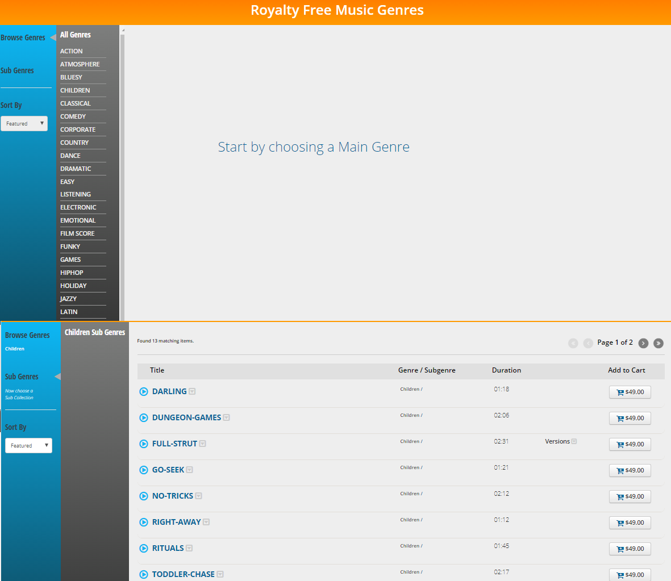Select the BLUESY genre

(x=71, y=77)
